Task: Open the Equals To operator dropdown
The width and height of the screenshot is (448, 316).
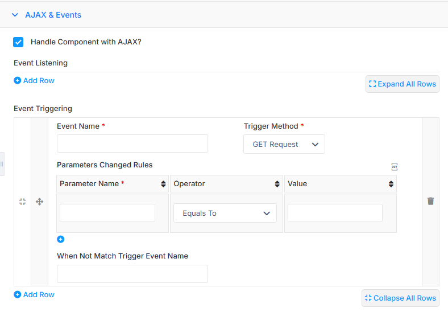Action: pyautogui.click(x=225, y=214)
